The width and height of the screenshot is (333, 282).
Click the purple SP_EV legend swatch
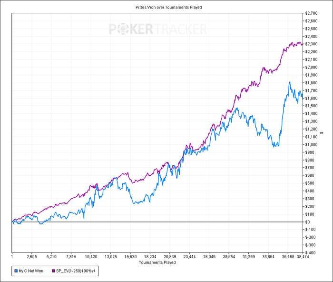53,271
